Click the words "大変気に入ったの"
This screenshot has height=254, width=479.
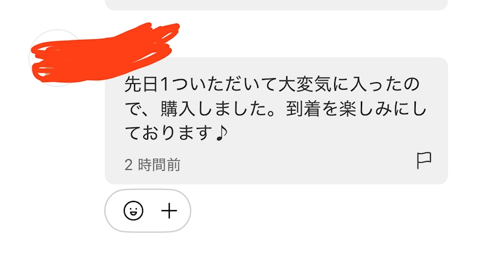click(x=349, y=84)
